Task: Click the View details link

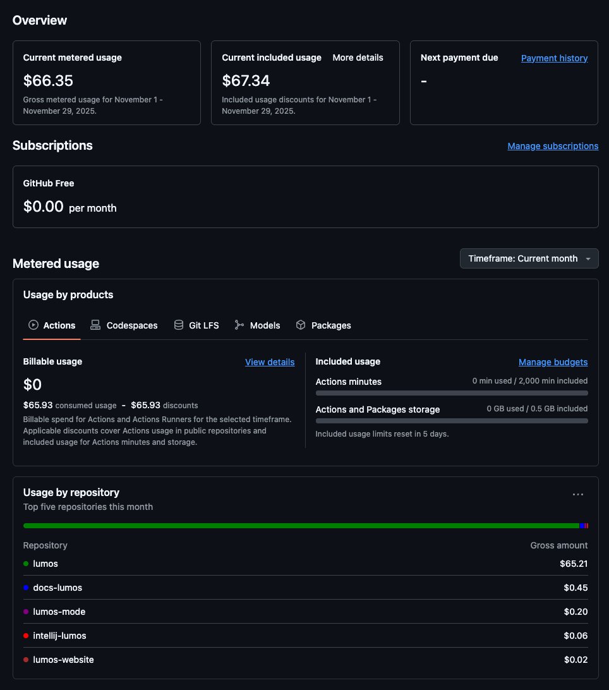Action: (x=270, y=362)
